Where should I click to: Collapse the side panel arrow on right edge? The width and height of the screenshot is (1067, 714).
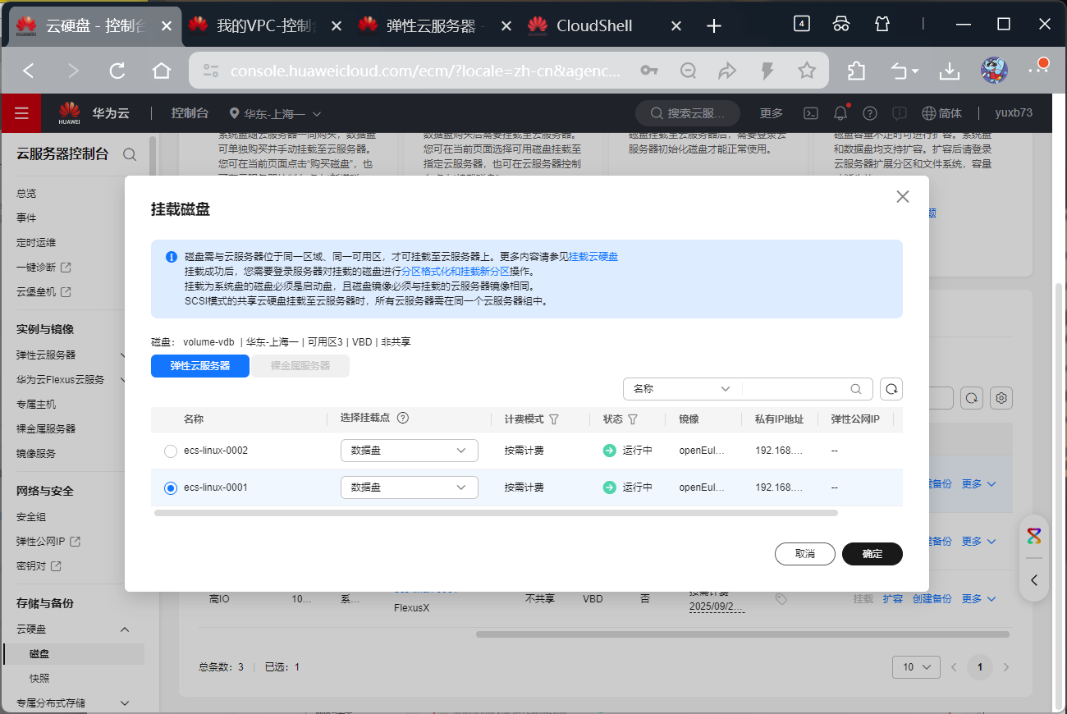coord(1034,580)
